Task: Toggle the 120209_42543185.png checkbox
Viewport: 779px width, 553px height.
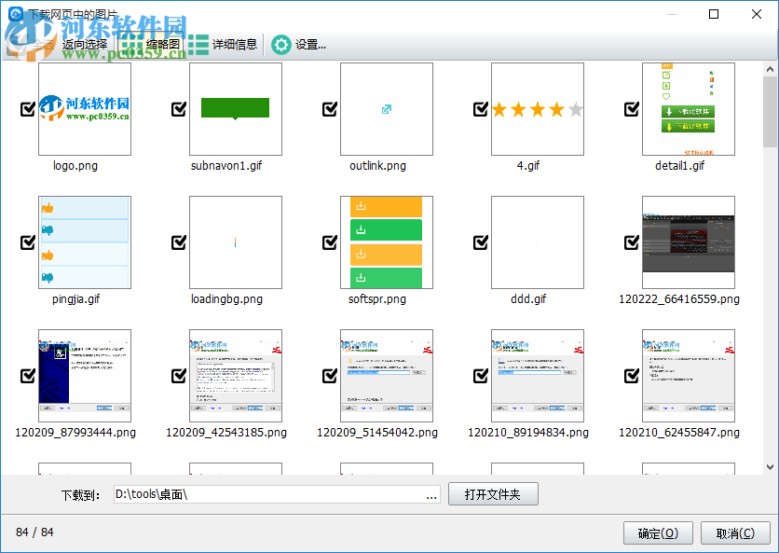Action: point(179,376)
